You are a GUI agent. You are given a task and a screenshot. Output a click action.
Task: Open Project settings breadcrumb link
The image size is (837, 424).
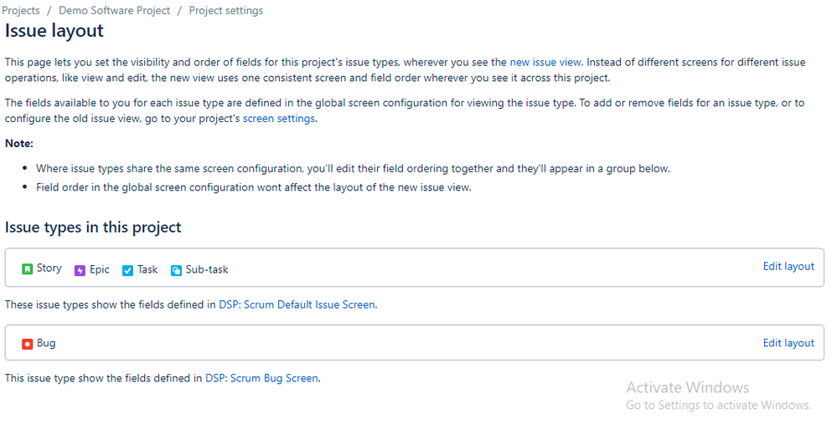click(225, 11)
